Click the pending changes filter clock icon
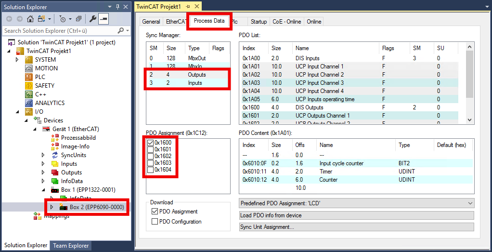Image resolution: width=492 pixels, height=252 pixels. coord(63,19)
